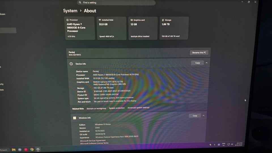Click the AMD Radeon(TM) Graphics text
Image resolution: width=272 pixels, height=153 pixels.
pos(109,84)
